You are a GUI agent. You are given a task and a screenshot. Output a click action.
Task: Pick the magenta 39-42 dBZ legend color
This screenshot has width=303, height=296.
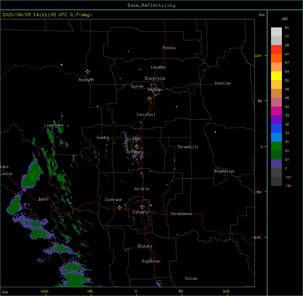[x=276, y=111]
